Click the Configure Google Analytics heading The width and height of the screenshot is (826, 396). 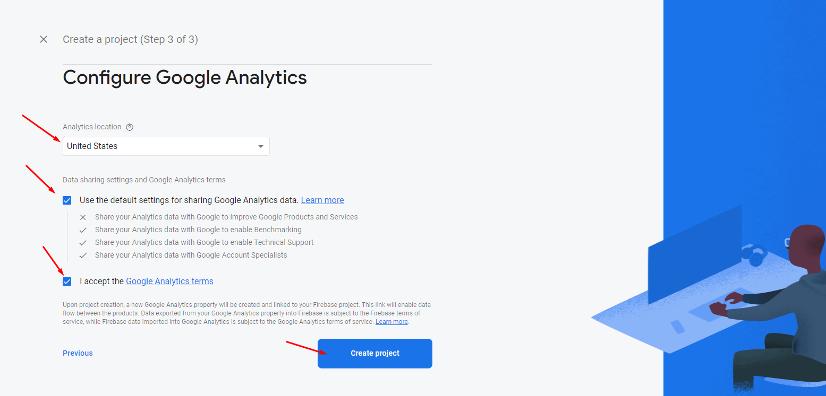[x=185, y=77]
